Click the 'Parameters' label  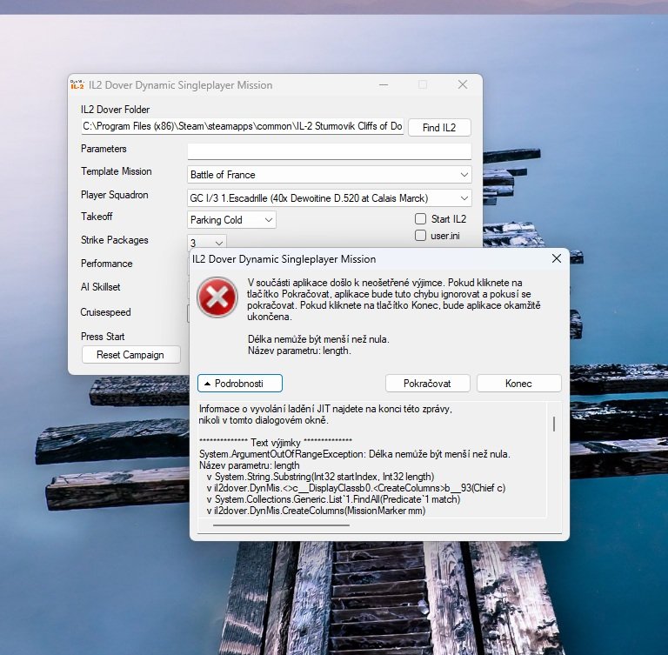(x=104, y=149)
